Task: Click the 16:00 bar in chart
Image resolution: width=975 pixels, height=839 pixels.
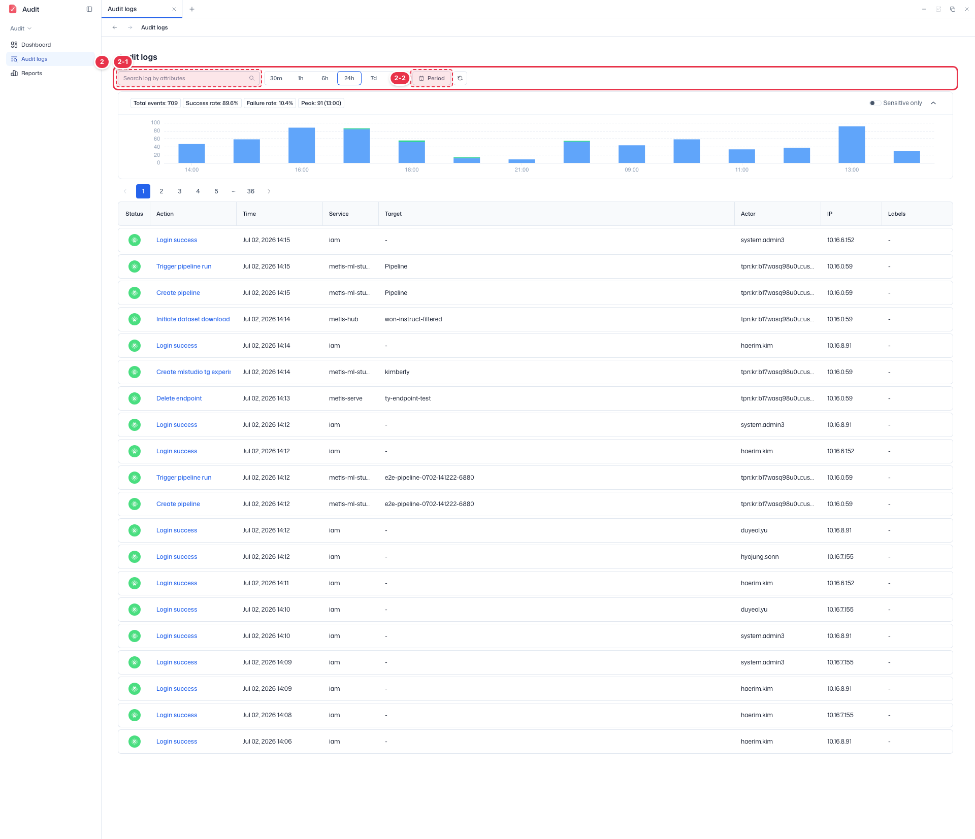Action: click(302, 145)
